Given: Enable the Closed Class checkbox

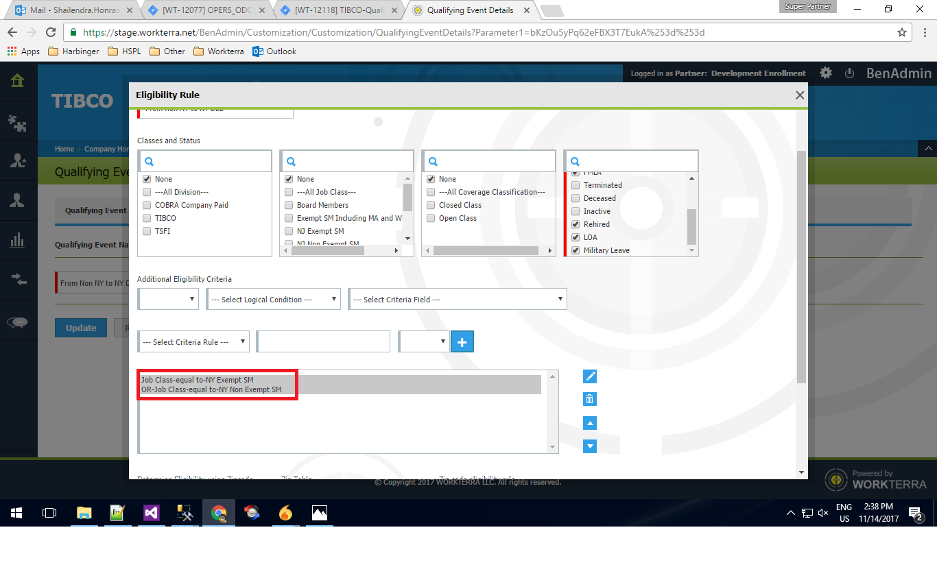Looking at the screenshot, I should [x=431, y=205].
